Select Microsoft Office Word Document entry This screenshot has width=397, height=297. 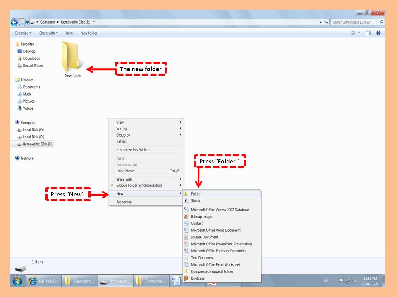click(215, 230)
